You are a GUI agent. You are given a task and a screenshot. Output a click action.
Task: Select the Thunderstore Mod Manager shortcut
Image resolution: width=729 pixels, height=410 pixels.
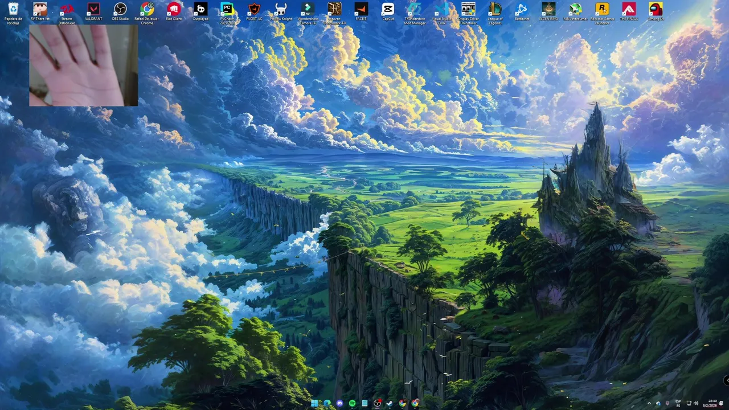(x=415, y=13)
